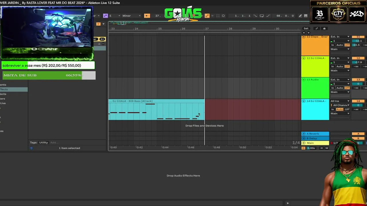Screen dimensions: 367x206
Task: Toggle the orange automation arm icon
Action: pyautogui.click(x=207, y=16)
